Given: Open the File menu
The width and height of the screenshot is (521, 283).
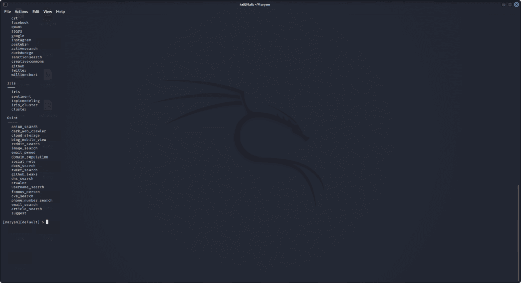Looking at the screenshot, I should coord(7,11).
